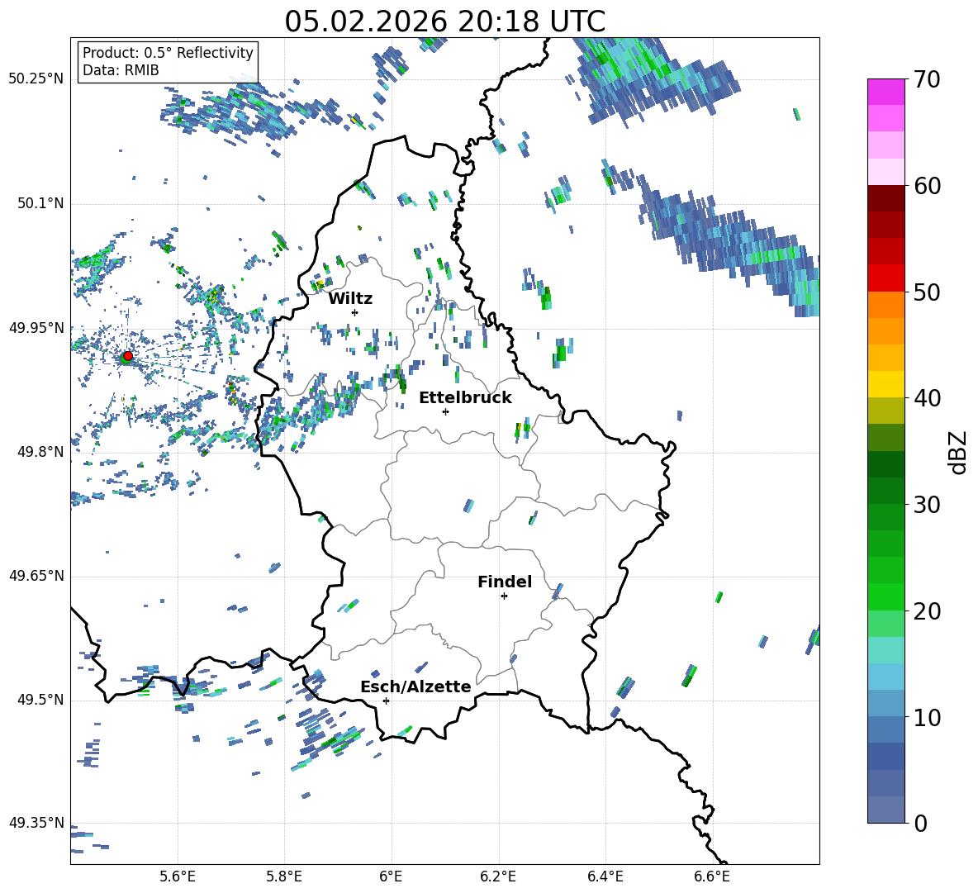This screenshot has height=893, width=978.
Task: Click the 'Product: 0.5° Reflectivity' label
Action: click(168, 52)
